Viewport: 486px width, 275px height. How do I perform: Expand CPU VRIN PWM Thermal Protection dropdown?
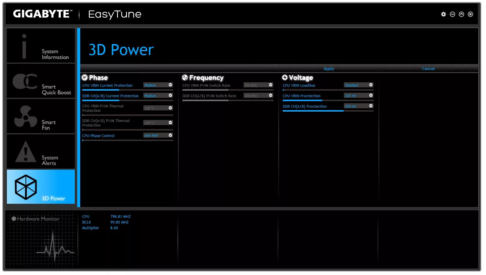click(158, 108)
